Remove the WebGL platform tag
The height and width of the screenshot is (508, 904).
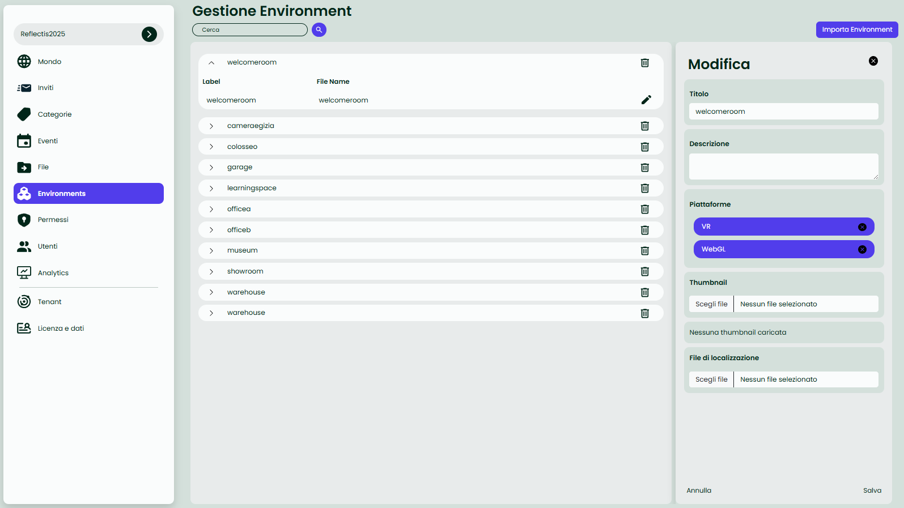click(861, 249)
